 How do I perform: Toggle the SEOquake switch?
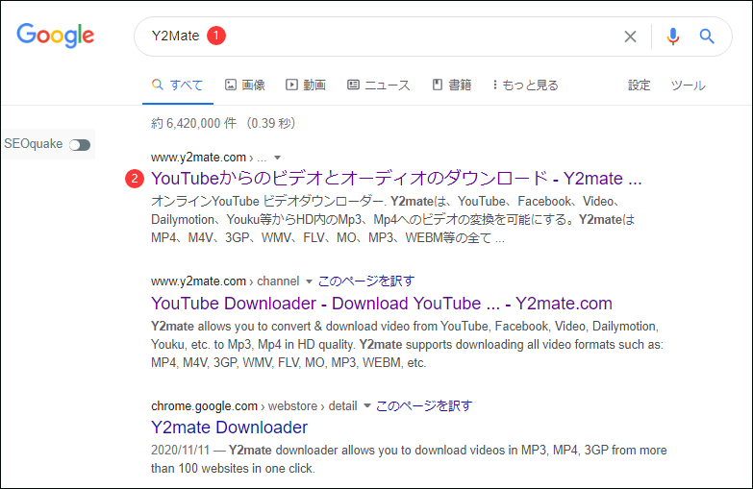pyautogui.click(x=80, y=145)
